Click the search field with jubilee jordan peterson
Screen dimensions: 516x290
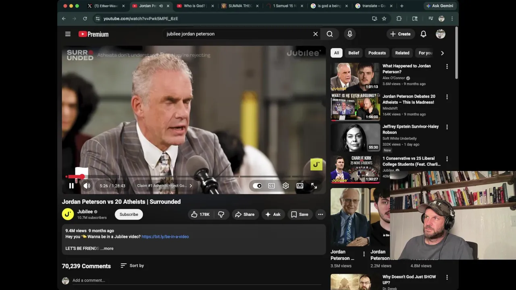coord(238,34)
